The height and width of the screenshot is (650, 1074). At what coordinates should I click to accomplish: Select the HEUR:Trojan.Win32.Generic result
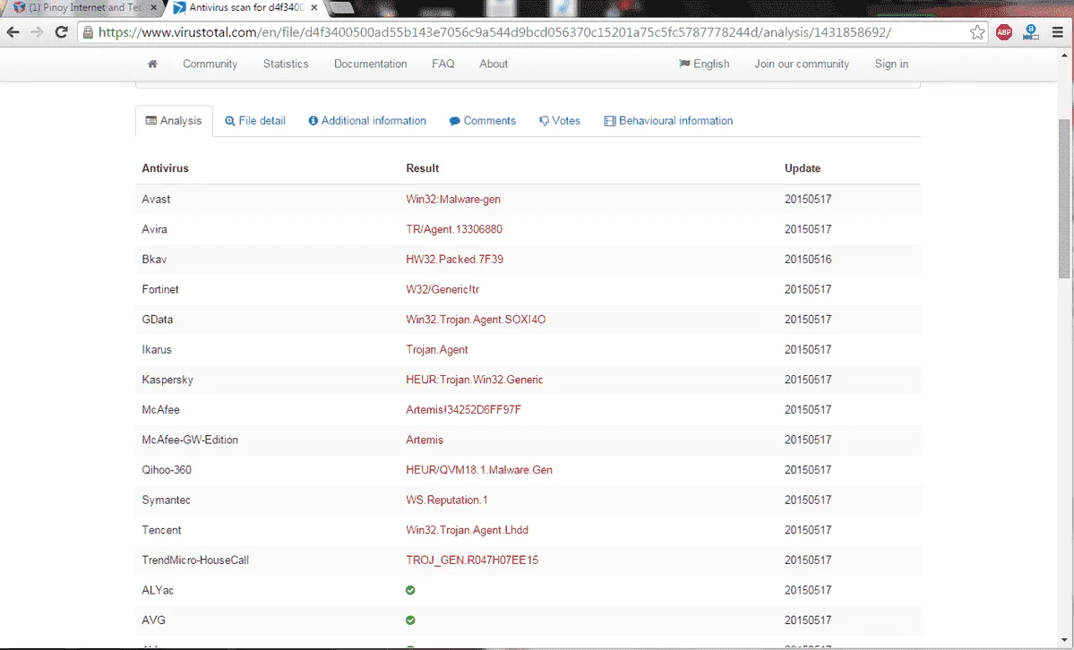point(474,381)
